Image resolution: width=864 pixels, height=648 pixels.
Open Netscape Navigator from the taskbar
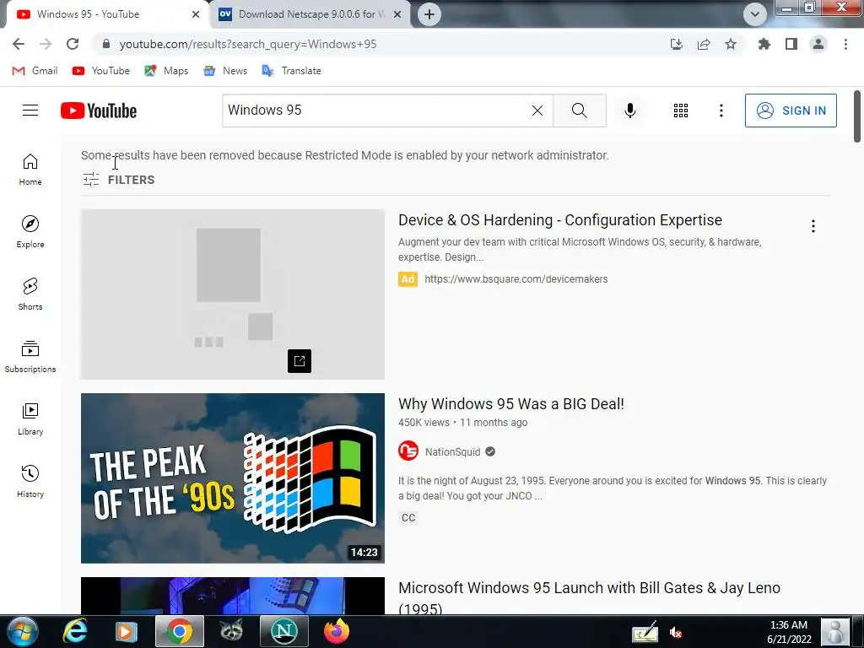pyautogui.click(x=283, y=631)
